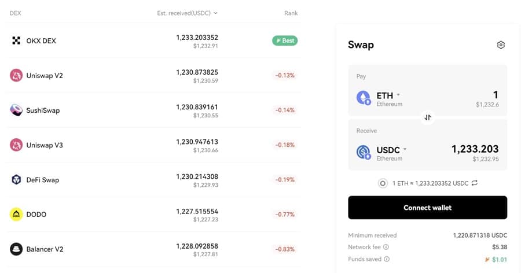Click the rate refresh arrows icon

click(475, 183)
